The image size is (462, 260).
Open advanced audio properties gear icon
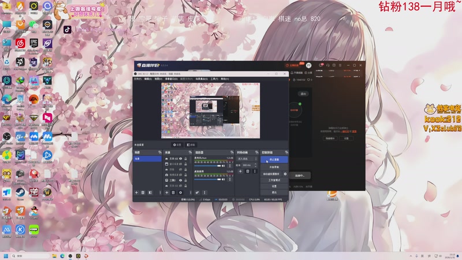pos(197,192)
